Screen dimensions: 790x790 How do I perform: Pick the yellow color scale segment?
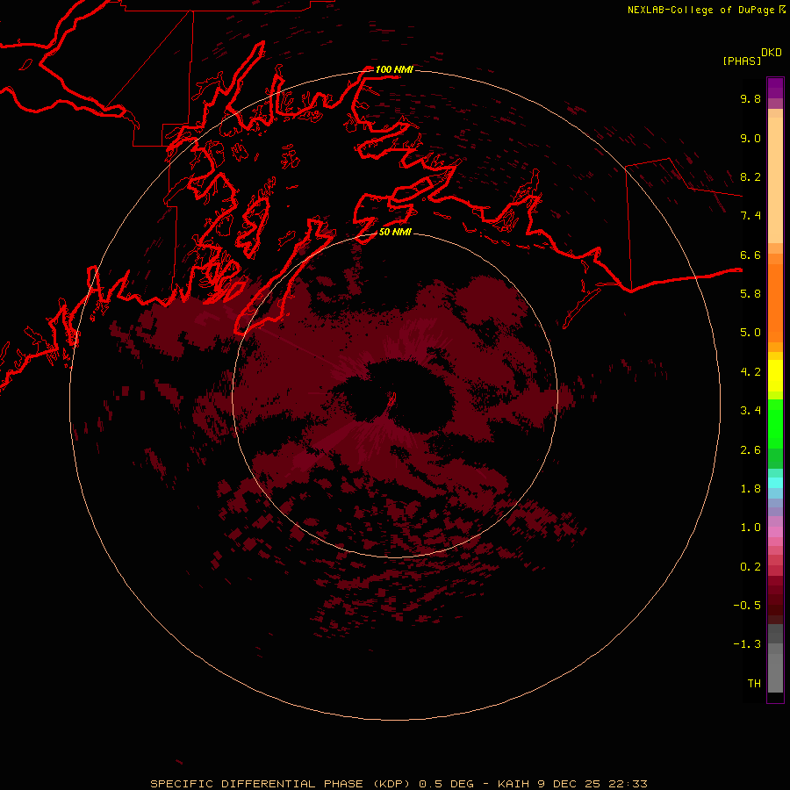click(x=775, y=376)
